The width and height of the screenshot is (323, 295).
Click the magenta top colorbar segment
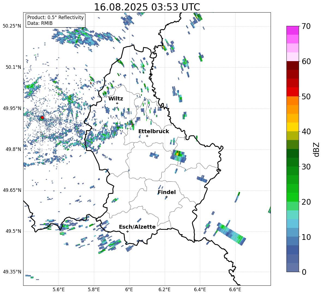(x=292, y=30)
